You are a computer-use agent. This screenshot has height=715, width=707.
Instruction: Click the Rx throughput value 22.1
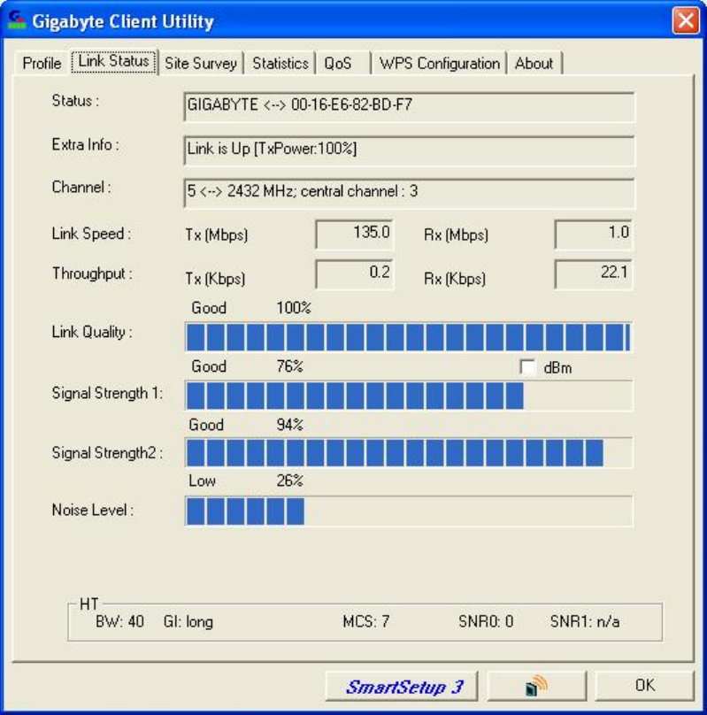[593, 274]
